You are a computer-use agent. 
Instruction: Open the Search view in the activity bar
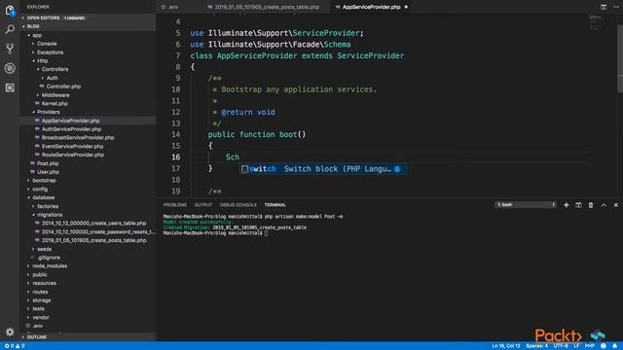(x=10, y=29)
